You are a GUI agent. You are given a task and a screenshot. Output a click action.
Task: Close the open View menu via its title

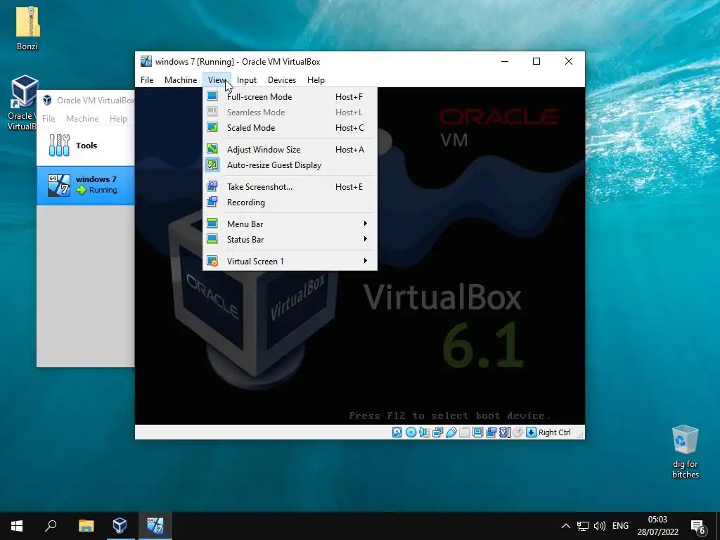[x=217, y=80]
